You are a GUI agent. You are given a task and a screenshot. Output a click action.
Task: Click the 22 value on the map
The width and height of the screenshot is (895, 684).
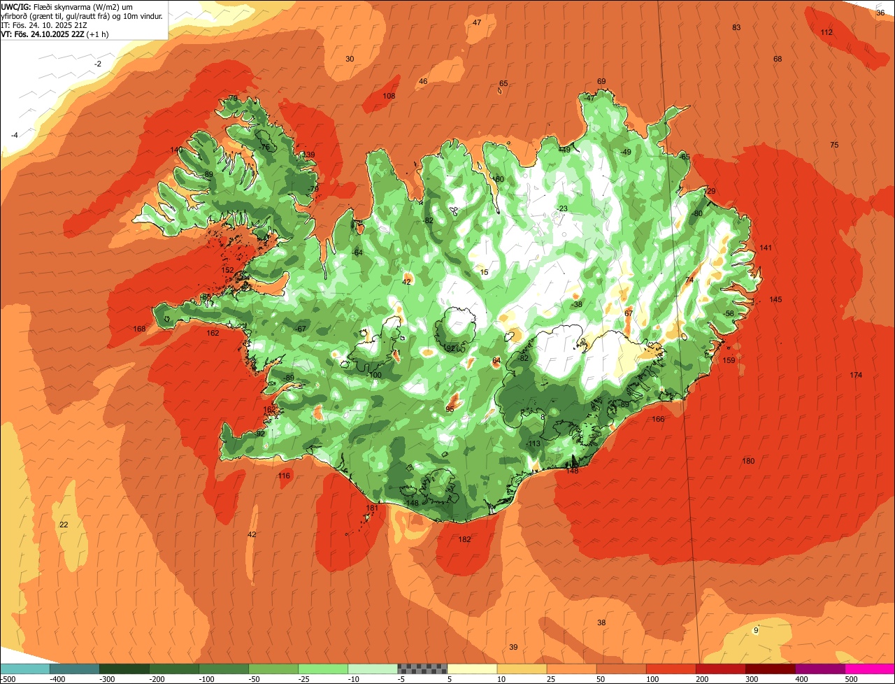pyautogui.click(x=64, y=525)
